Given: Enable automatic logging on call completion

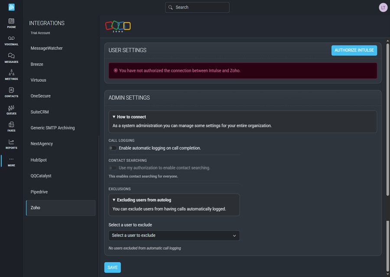Looking at the screenshot, I should click(113, 148).
